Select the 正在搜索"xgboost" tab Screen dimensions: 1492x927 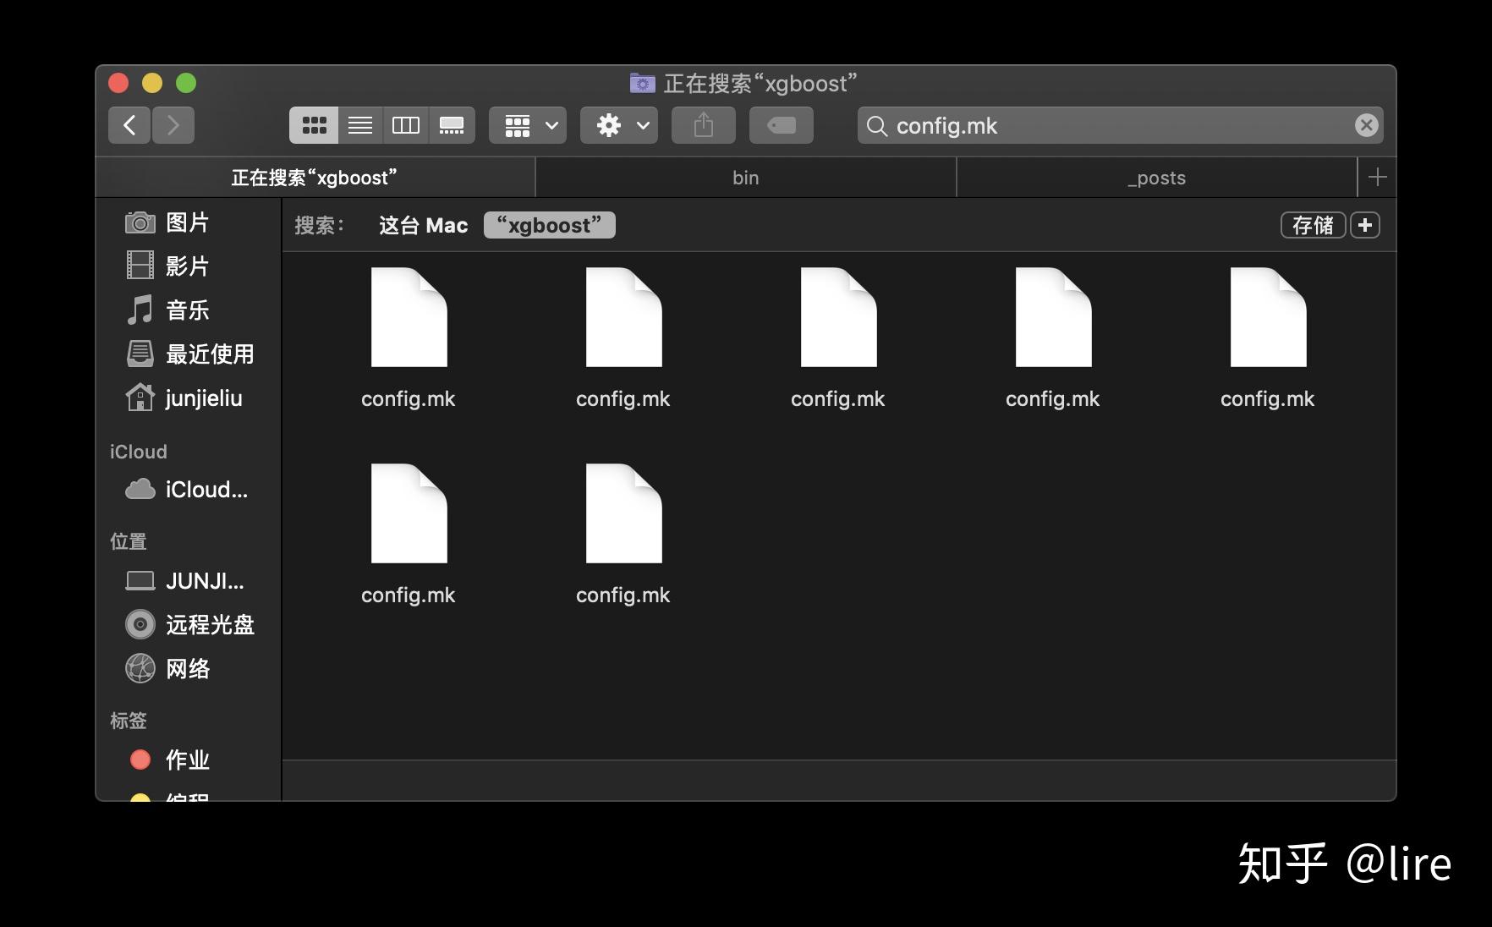pyautogui.click(x=315, y=178)
